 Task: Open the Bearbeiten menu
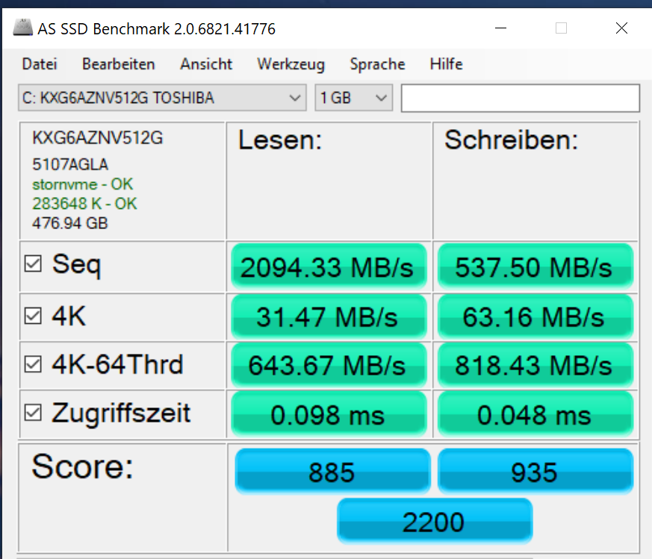(x=118, y=64)
